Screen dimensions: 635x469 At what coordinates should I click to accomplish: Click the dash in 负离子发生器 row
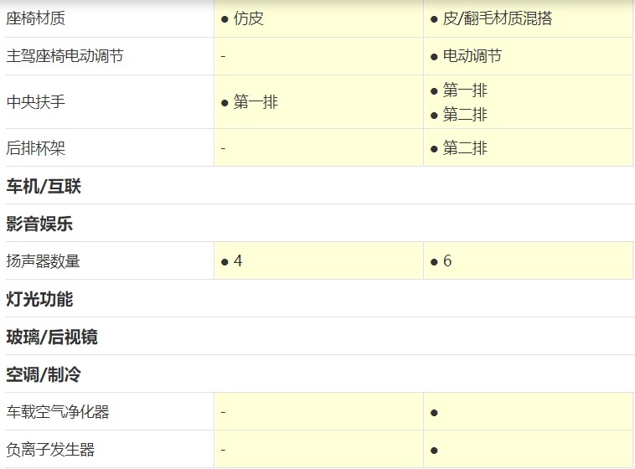point(223,450)
